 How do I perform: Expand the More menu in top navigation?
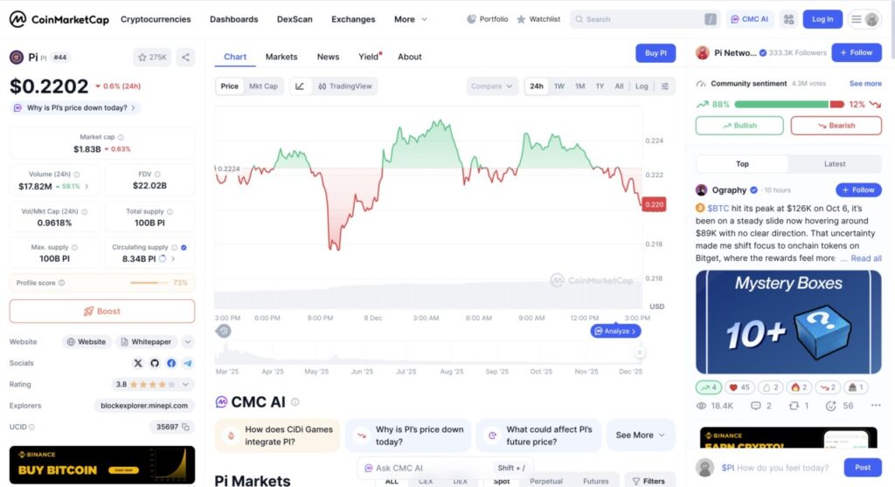[410, 19]
